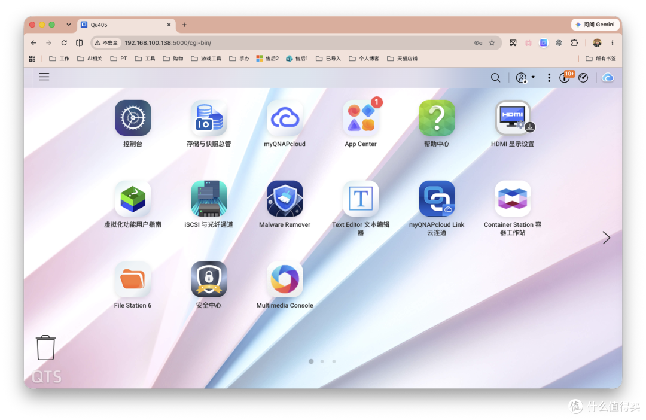Click the browser forward arrow

pyautogui.click(x=48, y=43)
